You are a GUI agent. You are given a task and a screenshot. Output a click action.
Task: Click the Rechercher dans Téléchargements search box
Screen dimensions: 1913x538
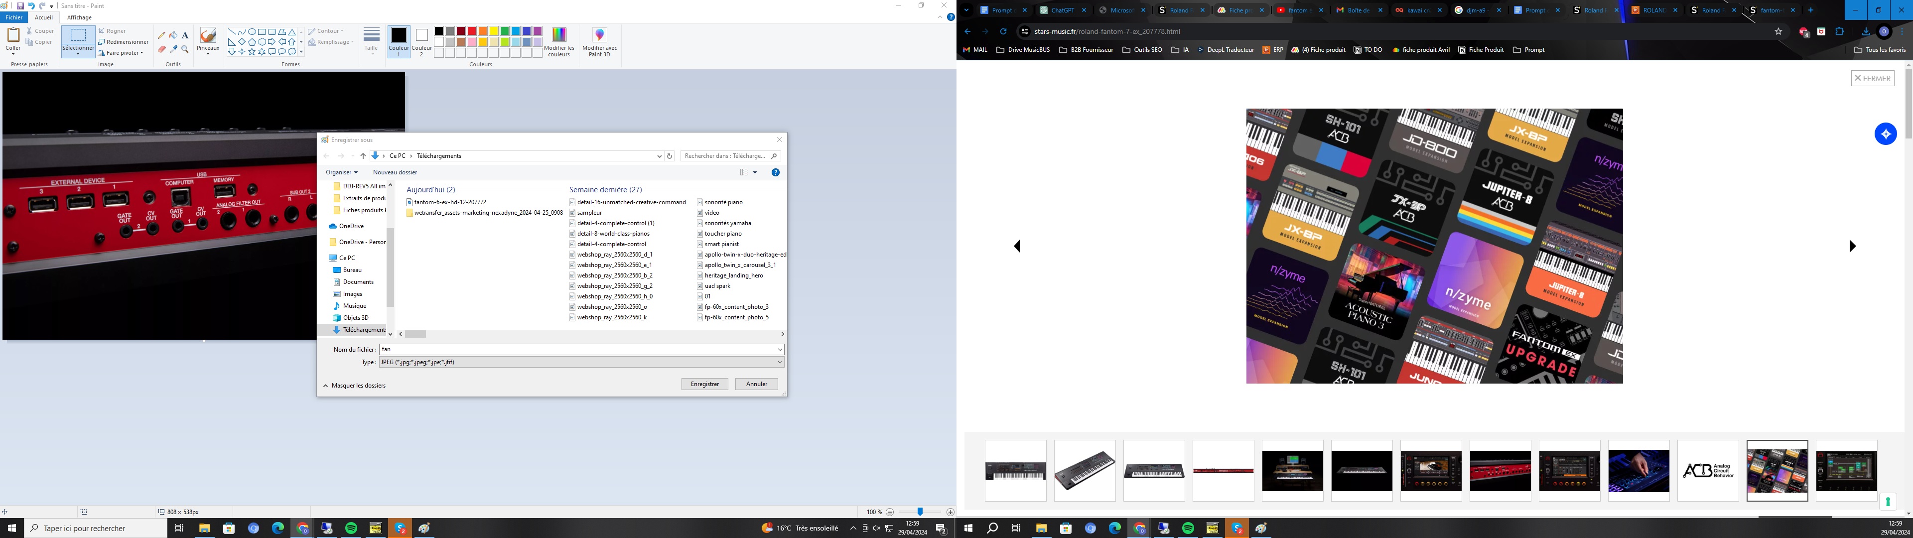(730, 156)
